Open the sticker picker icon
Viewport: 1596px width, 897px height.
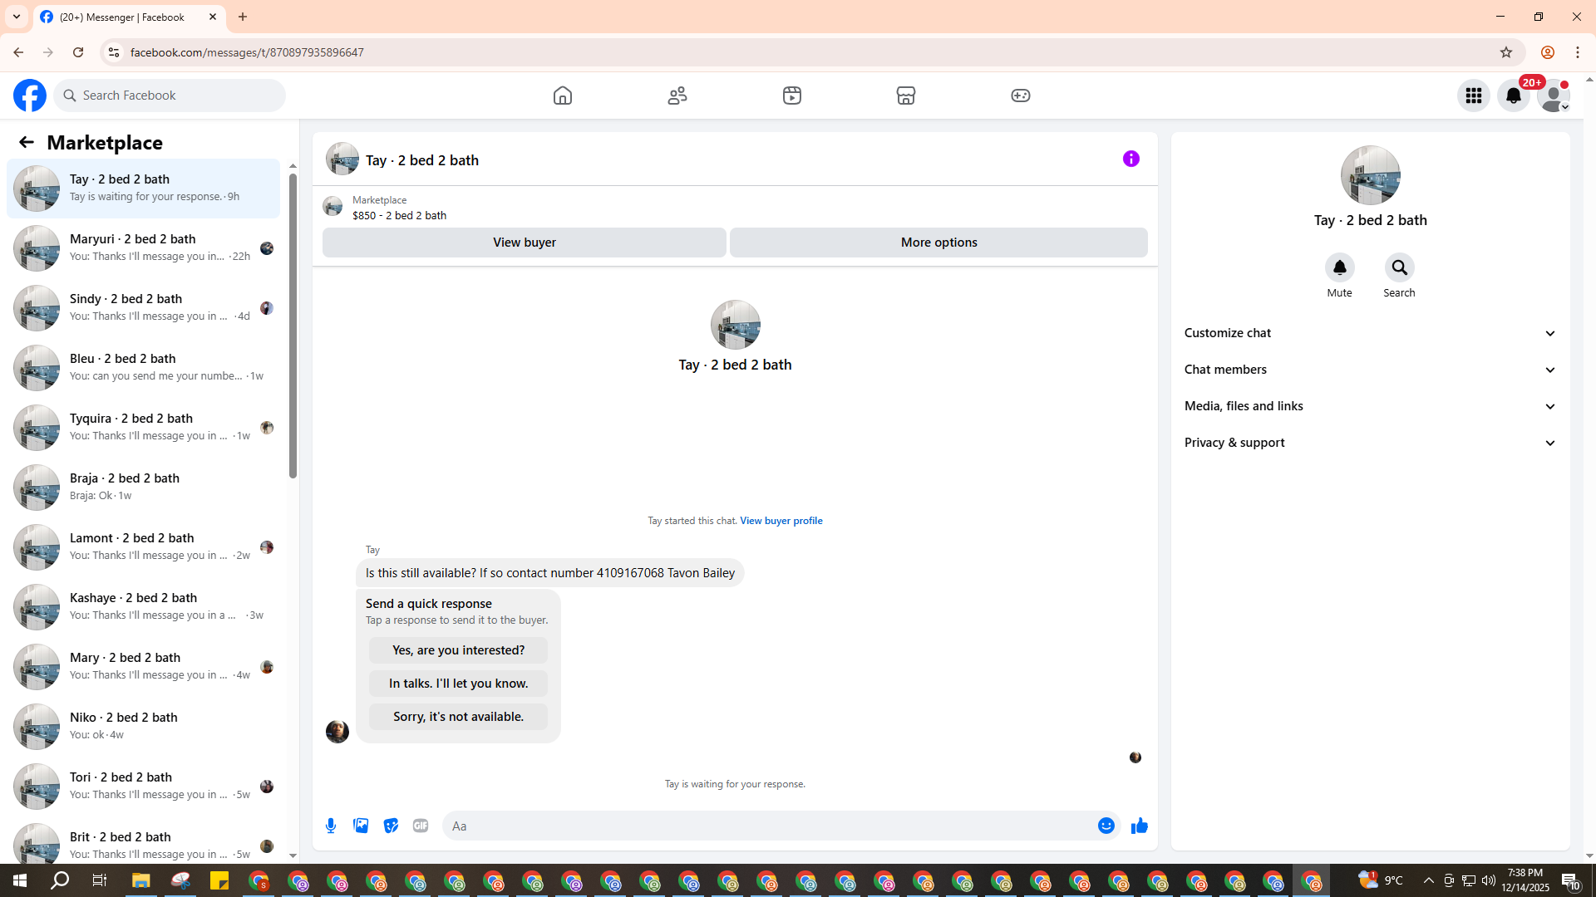click(391, 826)
